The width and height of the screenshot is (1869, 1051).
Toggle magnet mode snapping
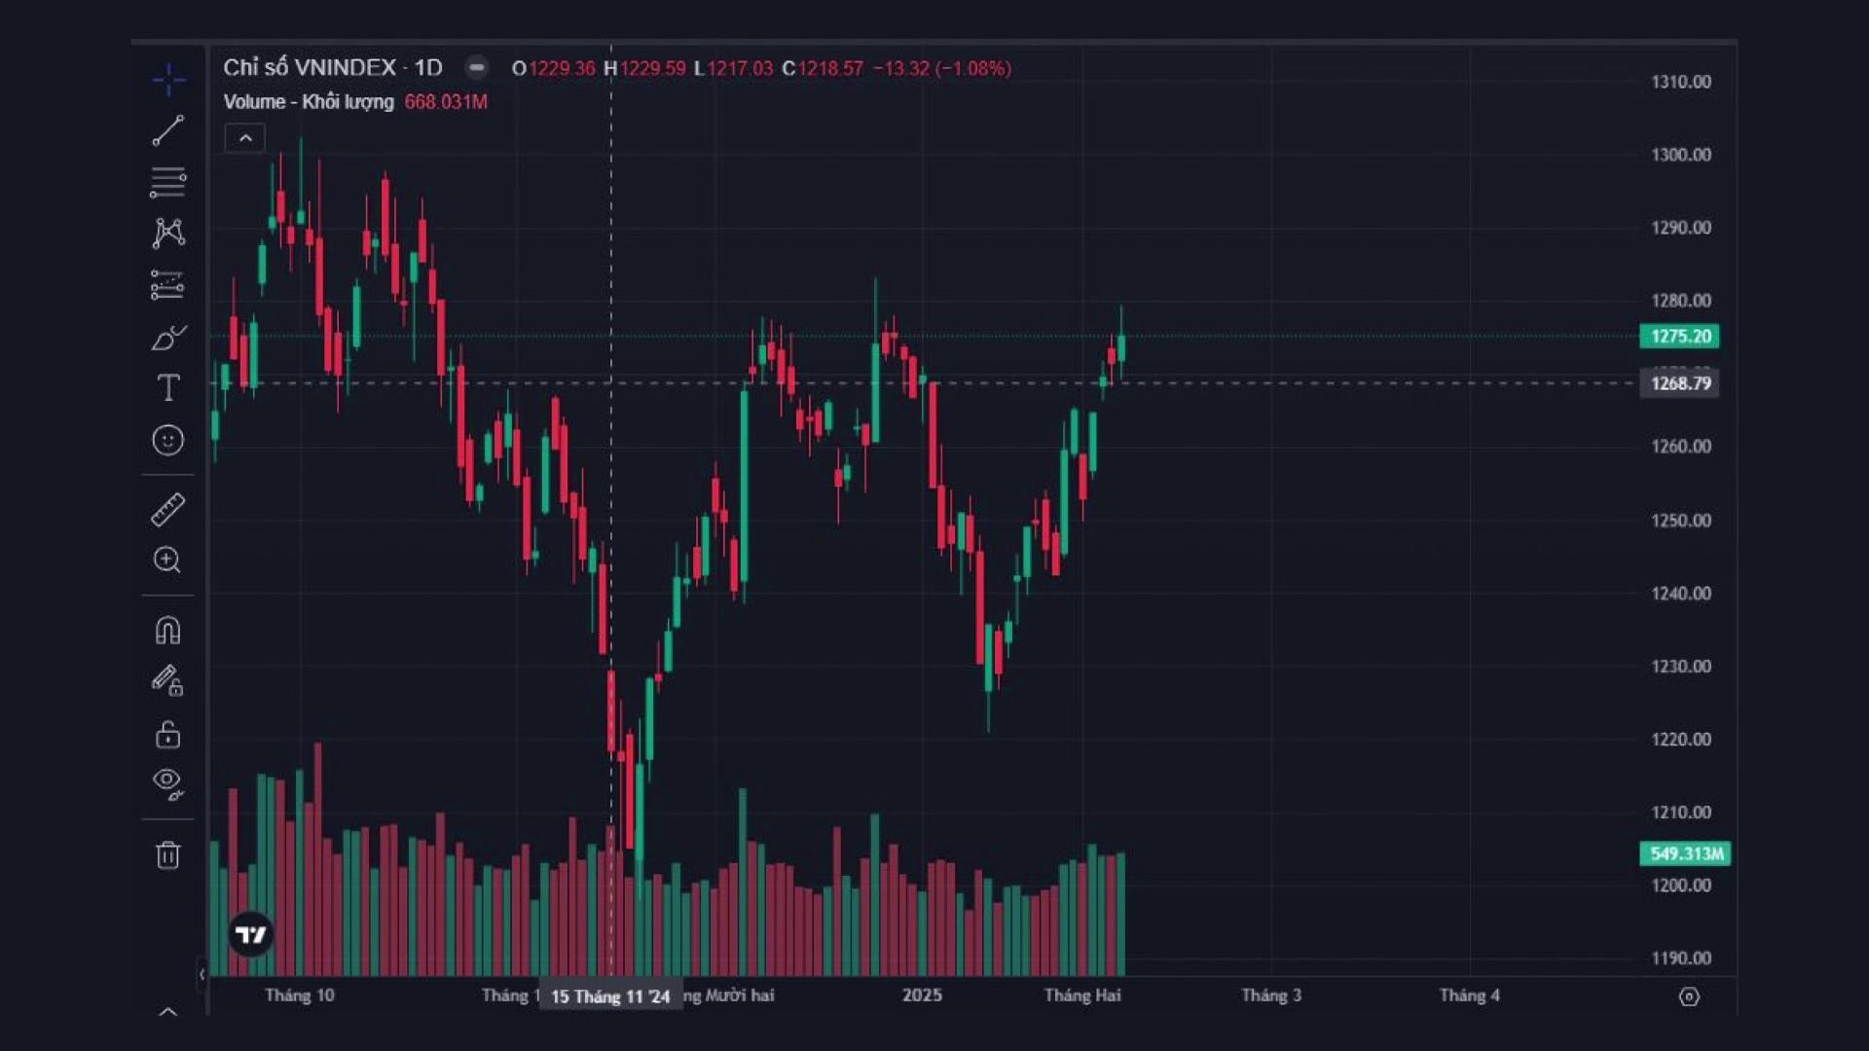coord(168,631)
